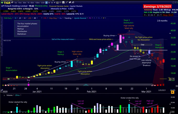
Task: Select the four market phases text box
Action: tap(27, 29)
